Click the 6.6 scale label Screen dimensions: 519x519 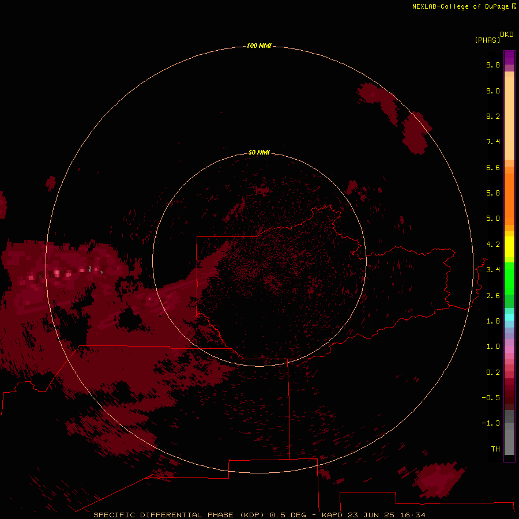pos(493,167)
